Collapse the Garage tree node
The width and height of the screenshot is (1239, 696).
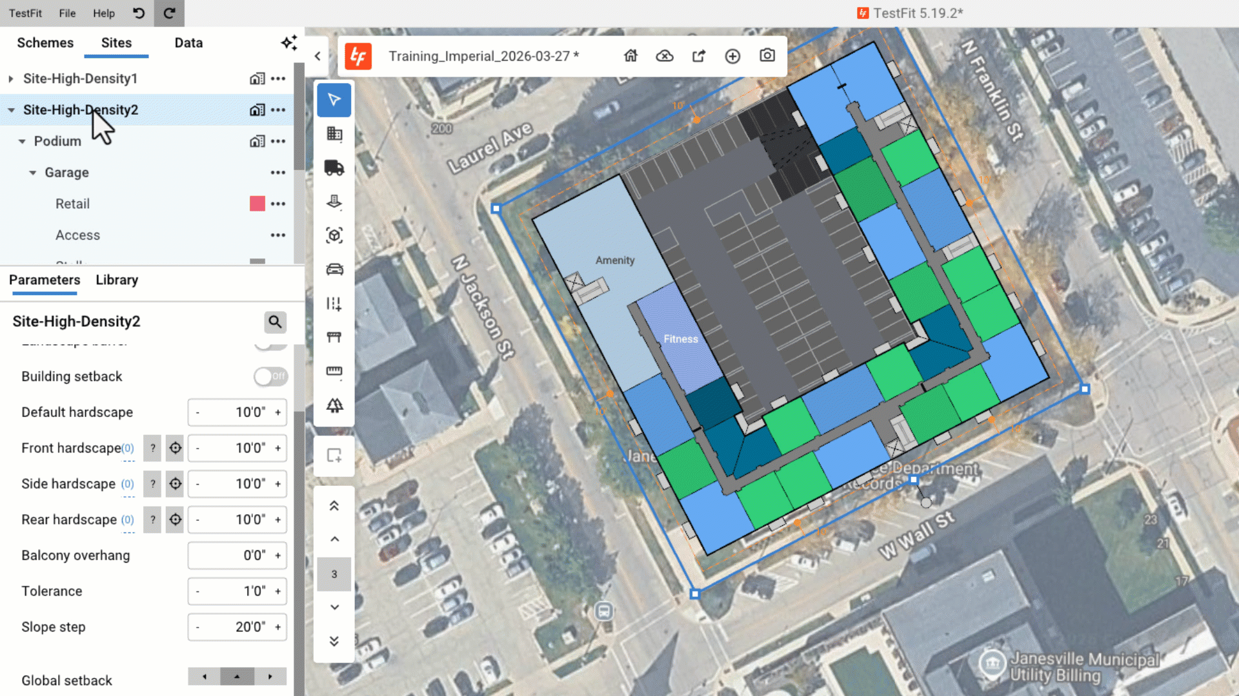pos(33,173)
